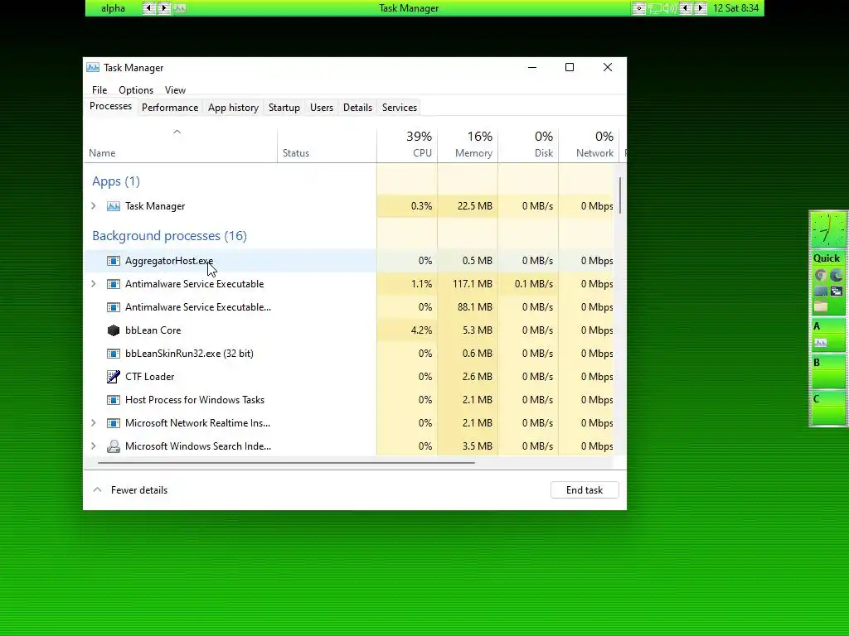Switch to the Services tab
This screenshot has height=636, width=849.
400,108
